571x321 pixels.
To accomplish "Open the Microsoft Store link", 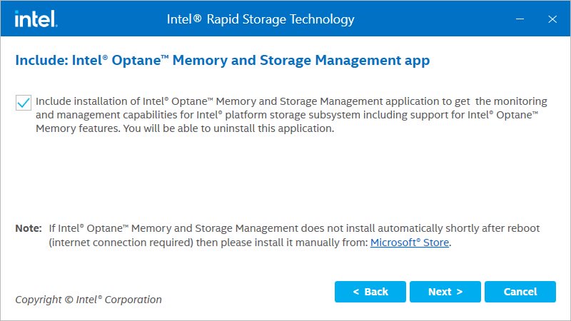I will click(x=410, y=243).
